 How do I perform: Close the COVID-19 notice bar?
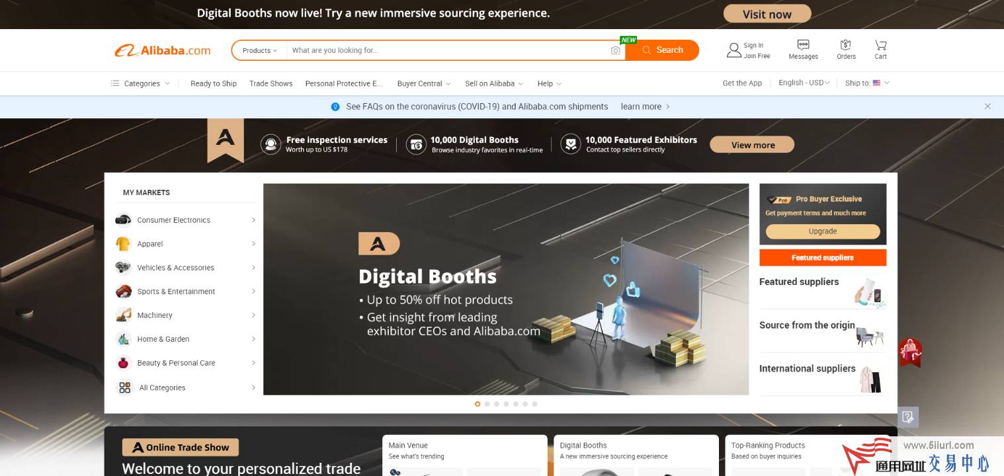pyautogui.click(x=987, y=106)
